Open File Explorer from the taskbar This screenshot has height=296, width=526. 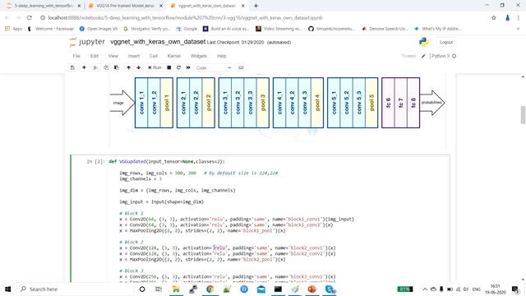(x=176, y=289)
